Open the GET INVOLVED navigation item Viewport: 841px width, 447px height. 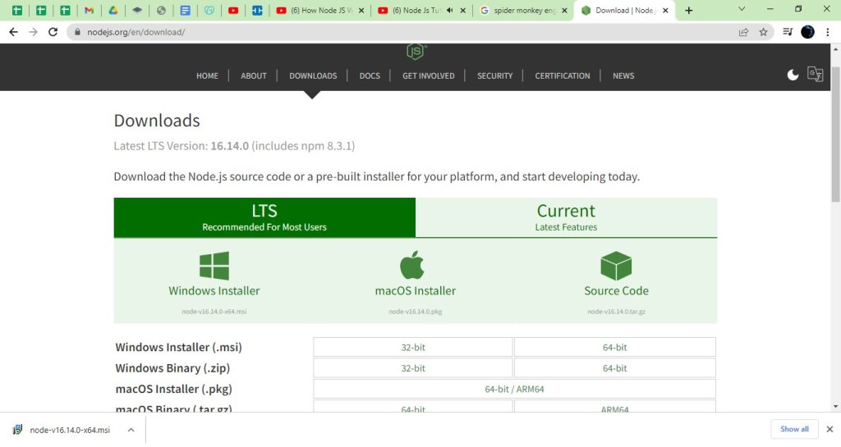point(428,75)
